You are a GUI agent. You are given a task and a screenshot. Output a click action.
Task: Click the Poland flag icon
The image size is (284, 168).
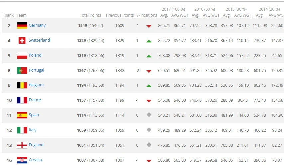click(x=22, y=55)
